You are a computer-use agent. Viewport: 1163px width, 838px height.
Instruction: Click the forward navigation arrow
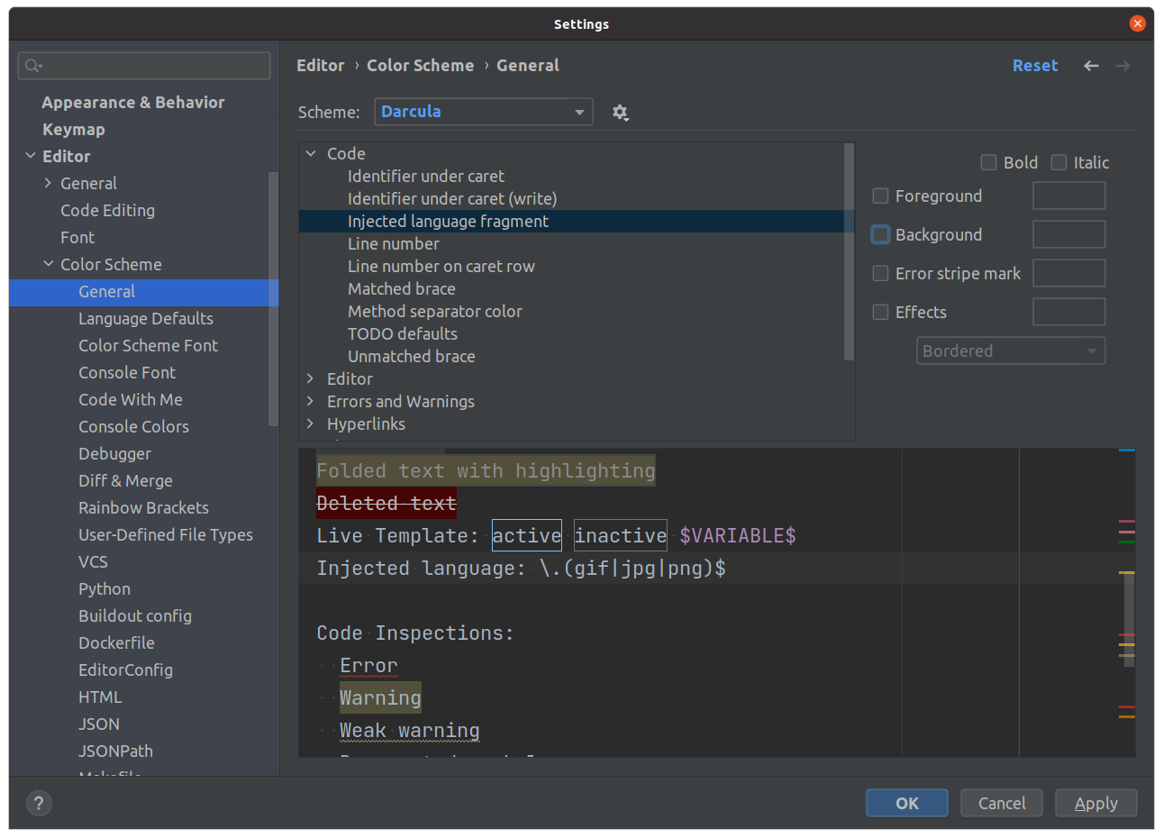(1122, 66)
